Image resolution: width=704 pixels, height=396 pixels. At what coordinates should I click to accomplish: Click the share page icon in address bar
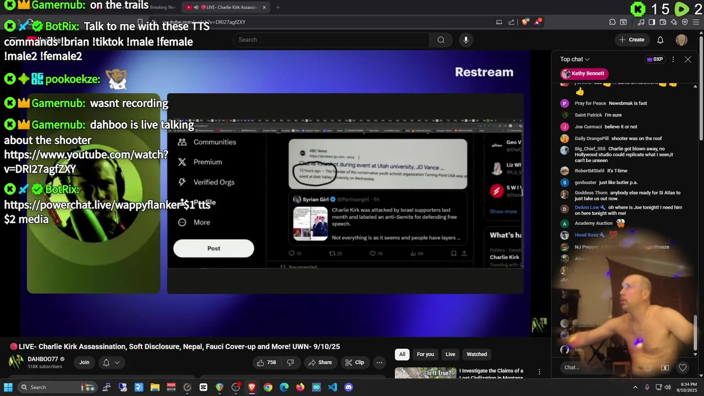point(512,22)
